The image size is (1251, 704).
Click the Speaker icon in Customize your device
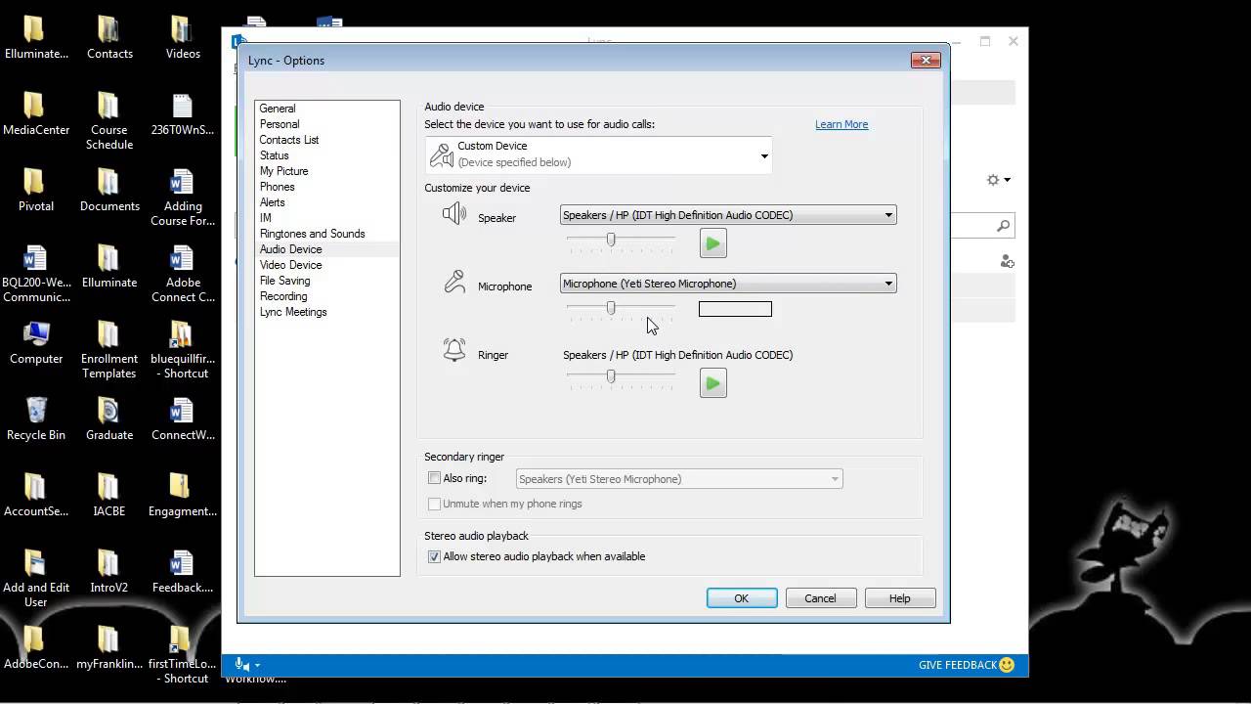click(453, 214)
